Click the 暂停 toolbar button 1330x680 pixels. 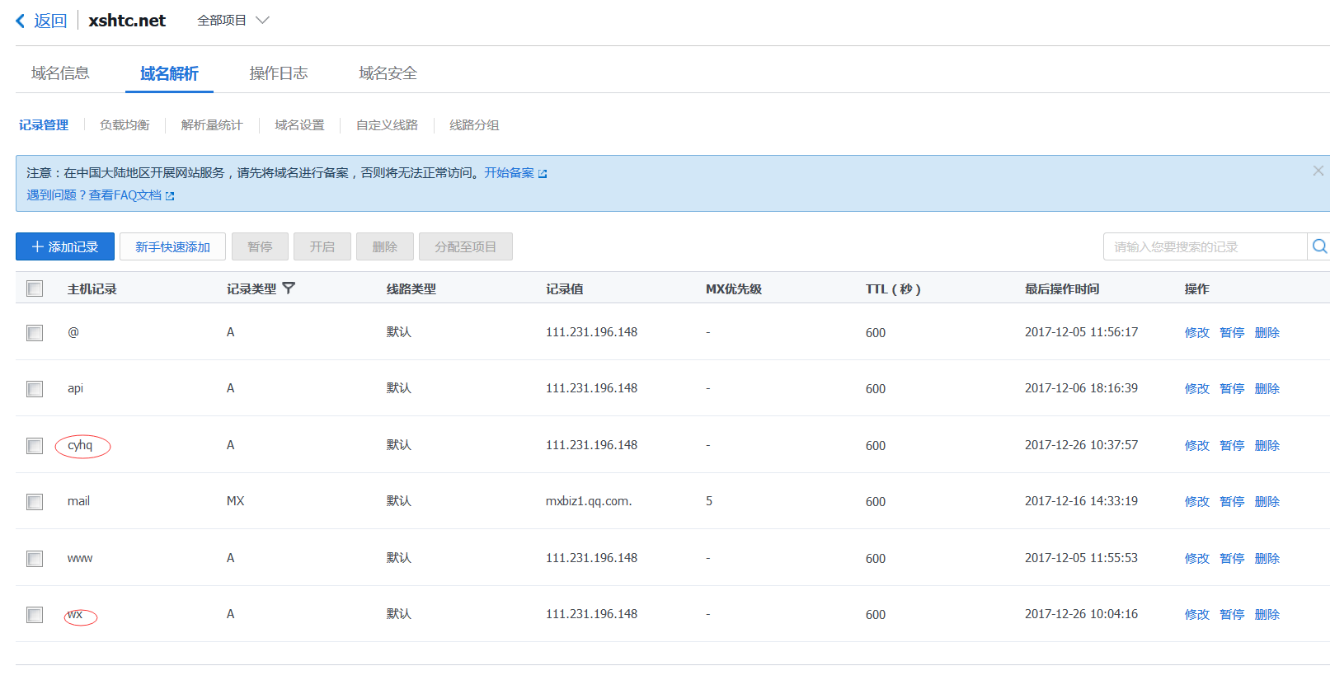pos(260,246)
